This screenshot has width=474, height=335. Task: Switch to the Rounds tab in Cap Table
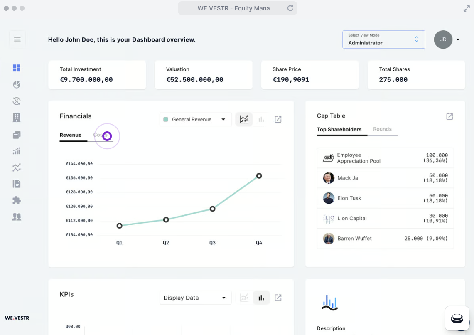[383, 129]
